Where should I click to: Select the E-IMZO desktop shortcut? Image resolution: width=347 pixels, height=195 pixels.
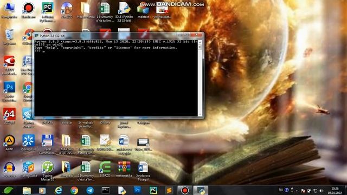point(105,169)
